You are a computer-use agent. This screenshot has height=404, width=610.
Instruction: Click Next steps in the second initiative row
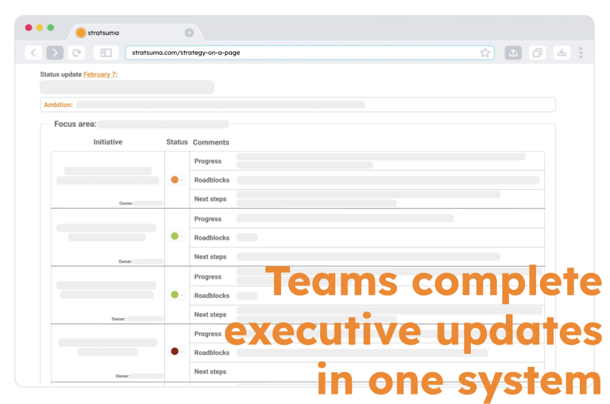[210, 256]
